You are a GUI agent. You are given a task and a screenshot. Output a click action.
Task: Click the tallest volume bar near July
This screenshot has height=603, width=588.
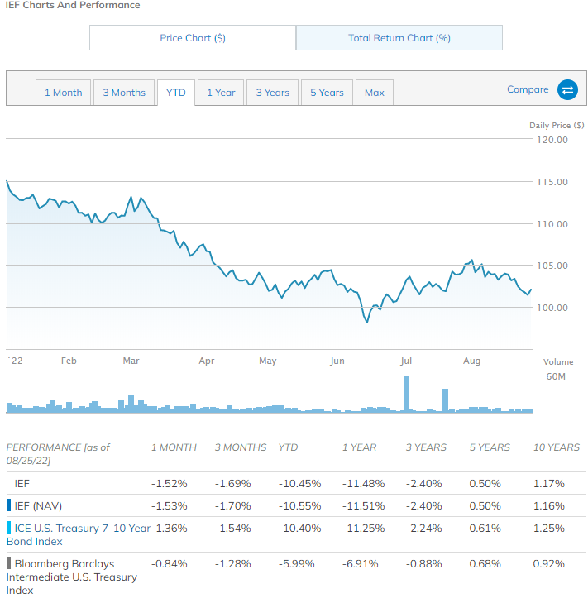(406, 394)
